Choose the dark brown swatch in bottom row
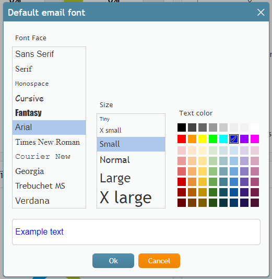Screen dimensions: 272x279 point(192,203)
